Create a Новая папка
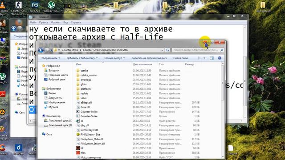Image resolution: width=285 pixels, height=160 pixels. [x=181, y=58]
